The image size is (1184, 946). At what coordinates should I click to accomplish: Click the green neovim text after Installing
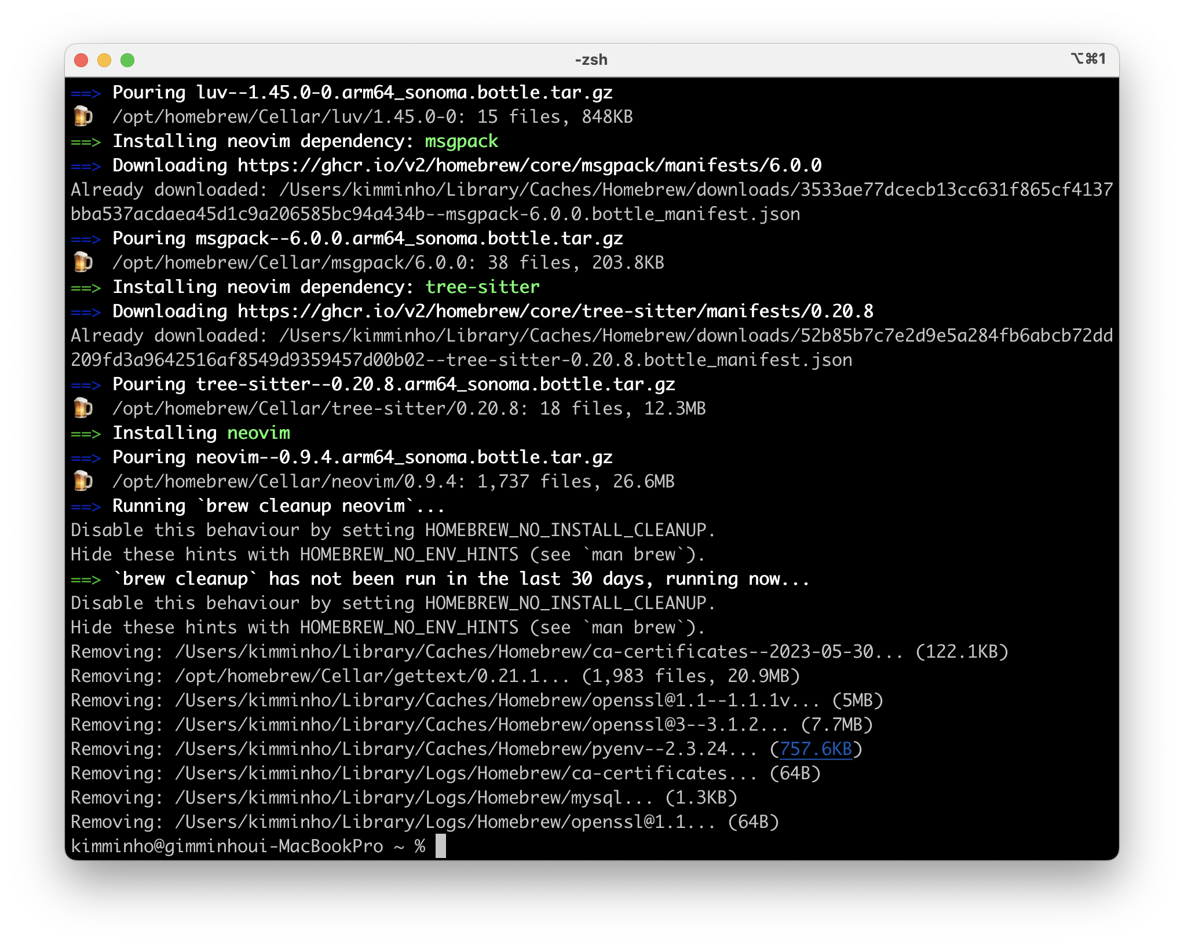[258, 433]
